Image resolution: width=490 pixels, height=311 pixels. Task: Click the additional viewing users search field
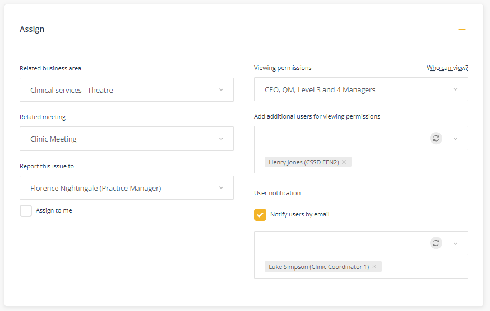point(345,139)
